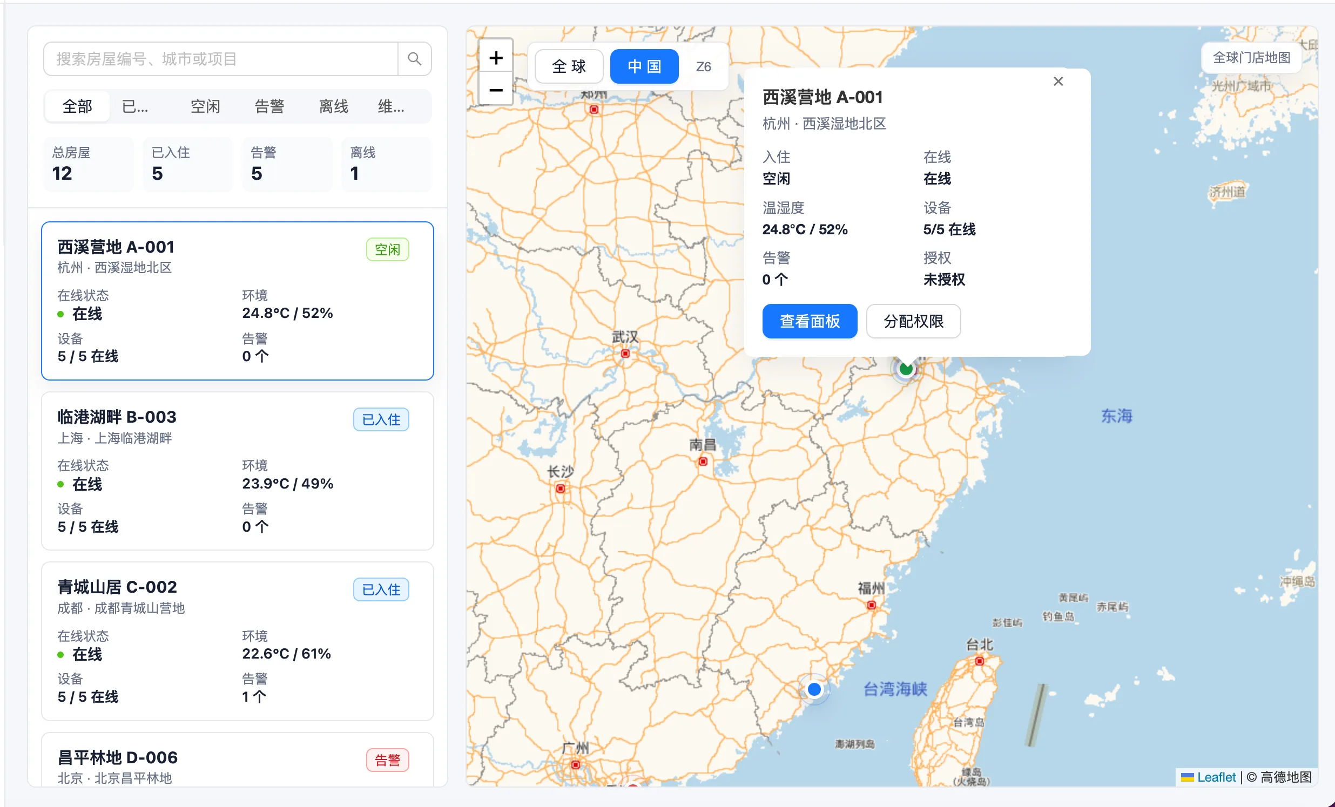This screenshot has width=1335, height=807.
Task: Click the 长沙 city marker on map
Action: [561, 489]
